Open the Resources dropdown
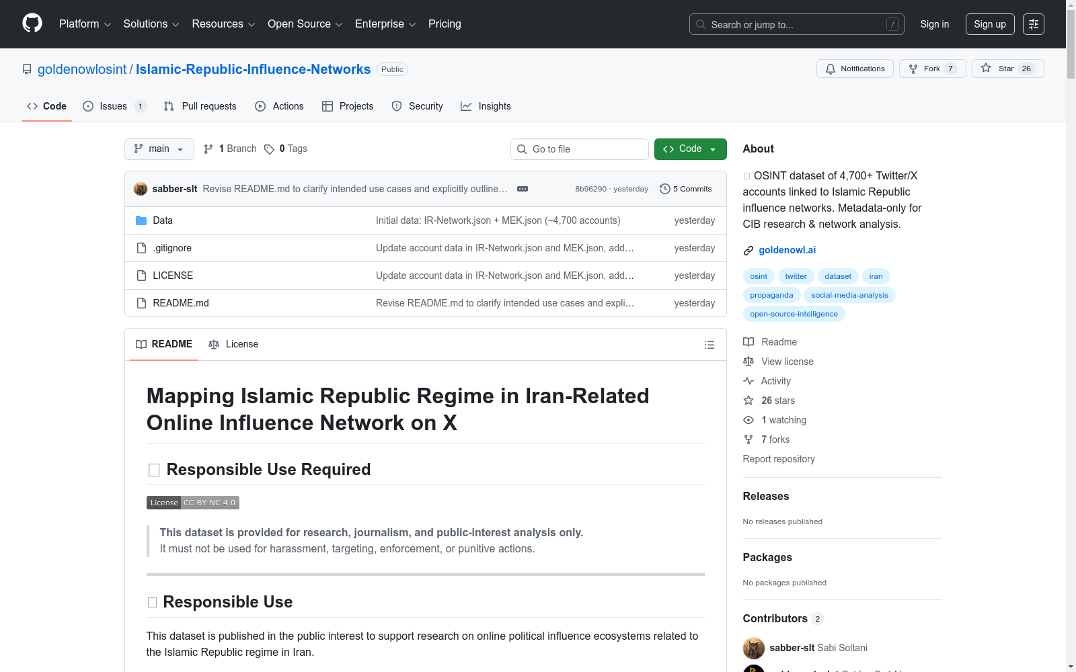 coord(223,24)
